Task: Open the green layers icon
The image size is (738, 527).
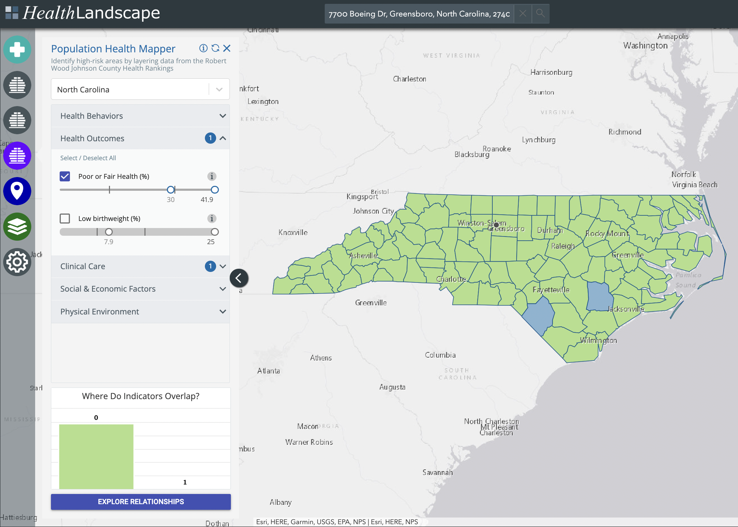Action: click(x=17, y=227)
